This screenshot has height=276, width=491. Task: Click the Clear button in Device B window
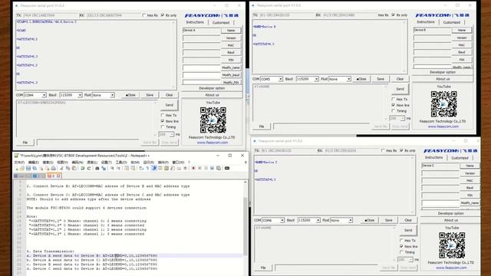tap(400, 79)
